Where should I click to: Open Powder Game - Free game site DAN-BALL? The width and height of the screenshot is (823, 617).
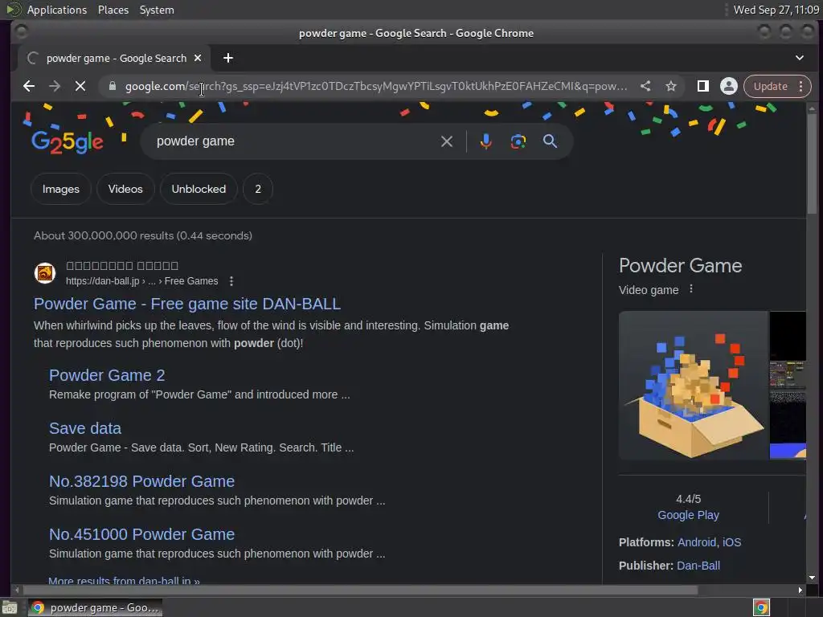click(187, 304)
